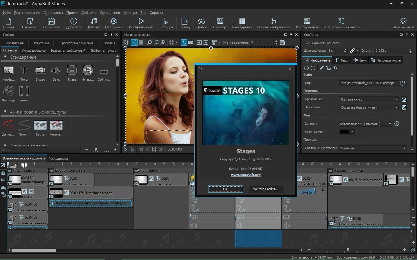This screenshot has height=260, width=417.
Task: Click the Weitere Credits button
Action: [266, 189]
